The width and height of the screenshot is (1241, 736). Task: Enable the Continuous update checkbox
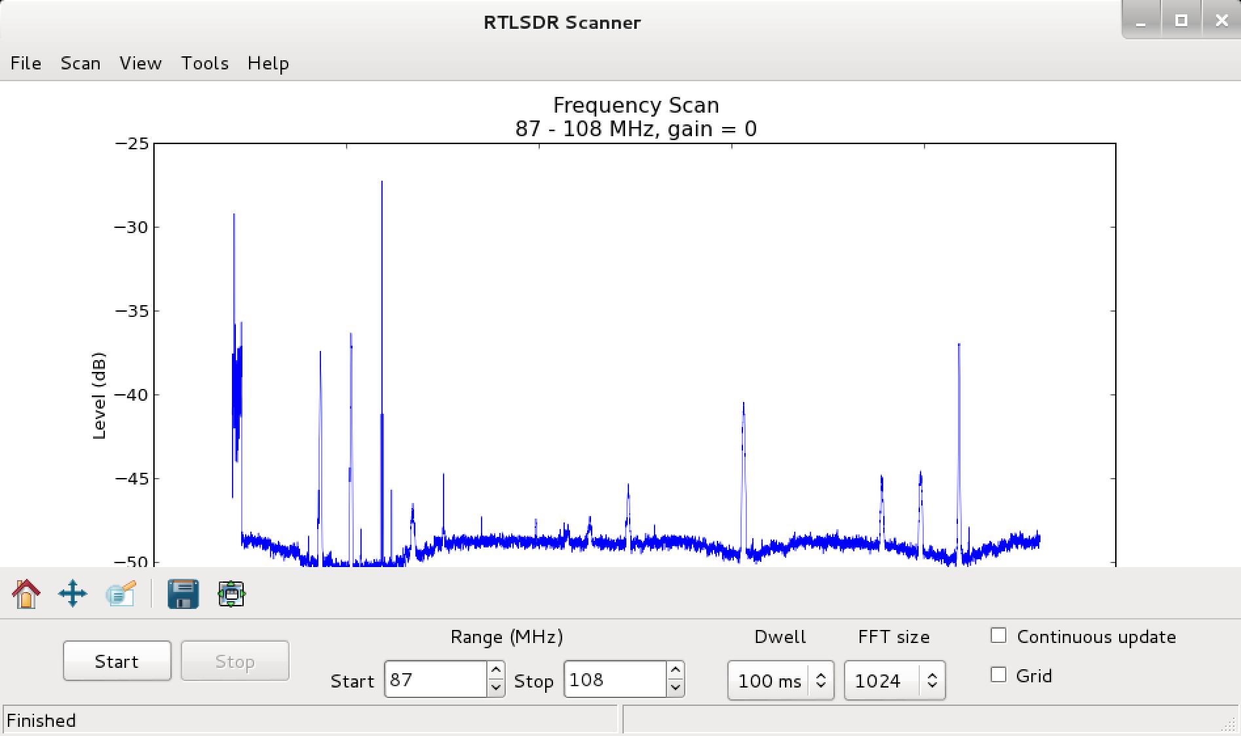pos(999,636)
